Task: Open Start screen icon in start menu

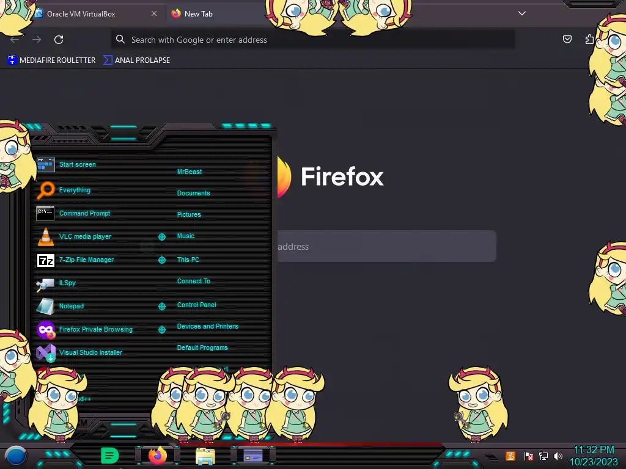Action: click(x=45, y=164)
